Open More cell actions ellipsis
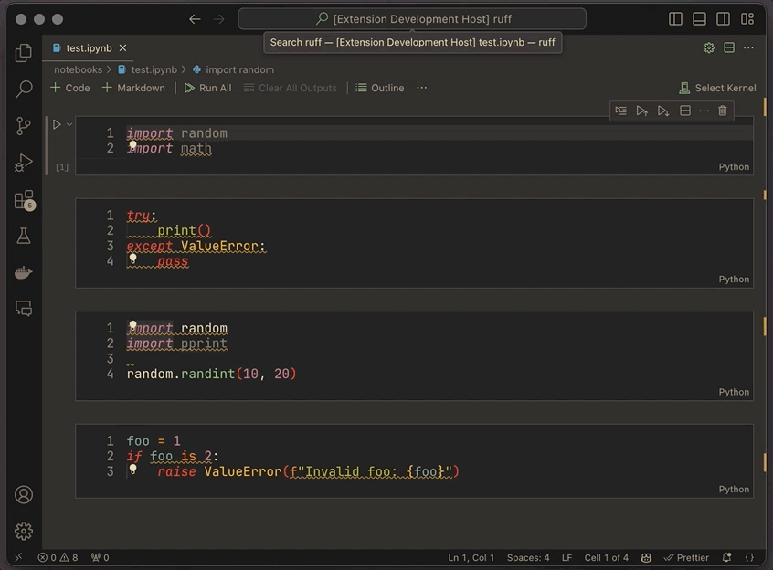773x570 pixels. pyautogui.click(x=704, y=111)
